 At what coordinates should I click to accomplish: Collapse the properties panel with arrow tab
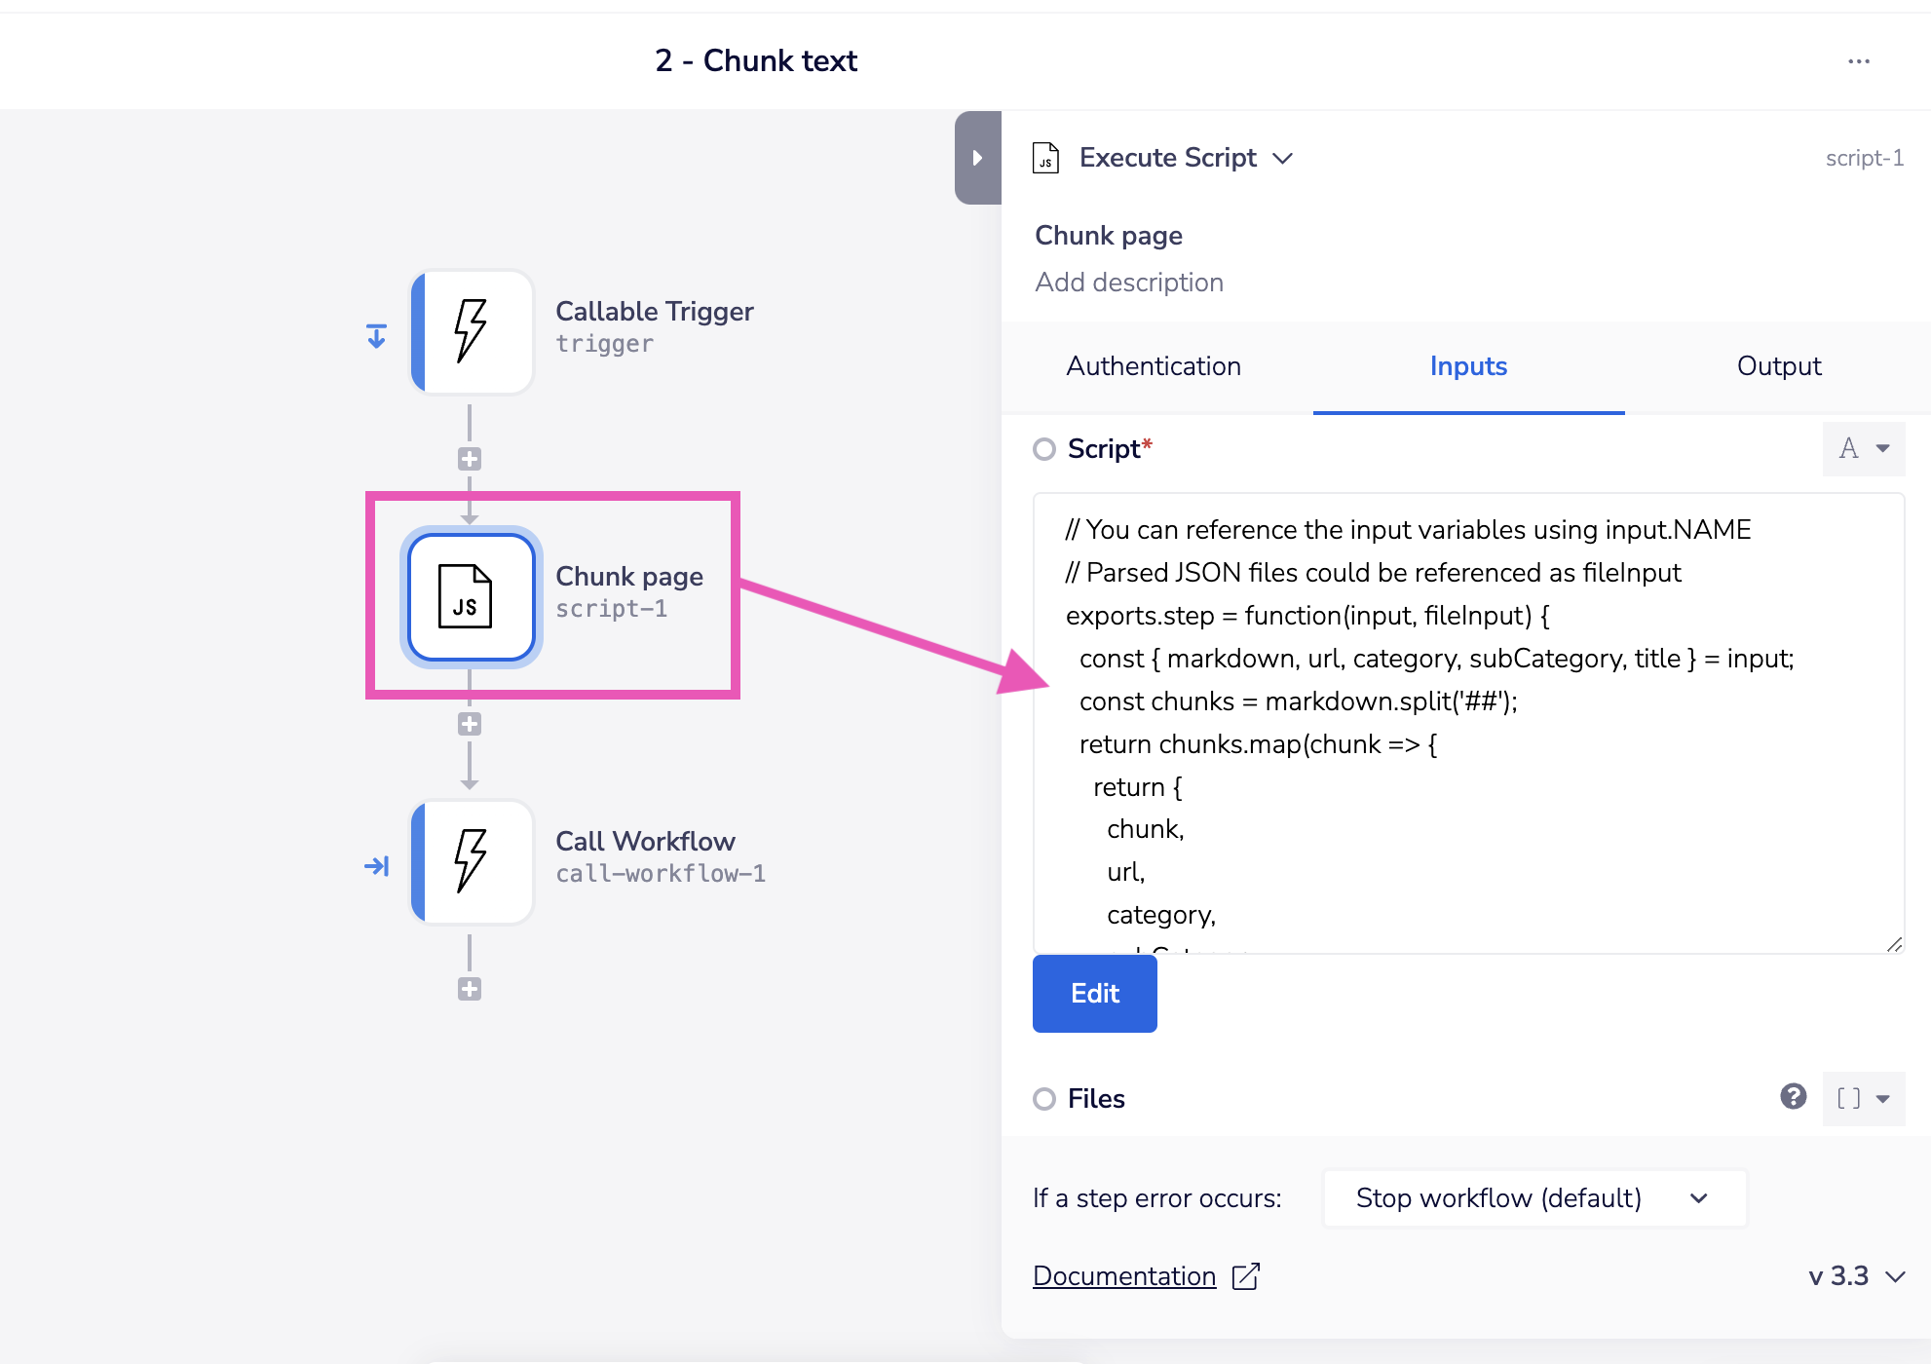(978, 157)
